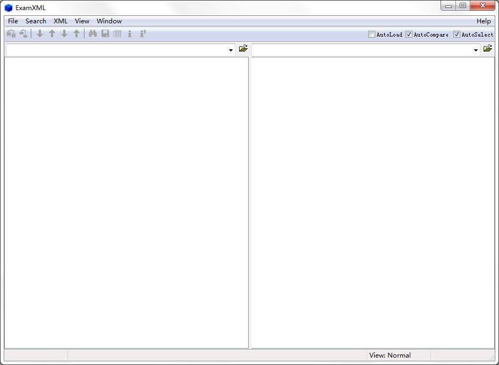Viewport: 499px width, 365px height.
Task: Open the Find tool via binoculars icon
Action: pos(92,33)
